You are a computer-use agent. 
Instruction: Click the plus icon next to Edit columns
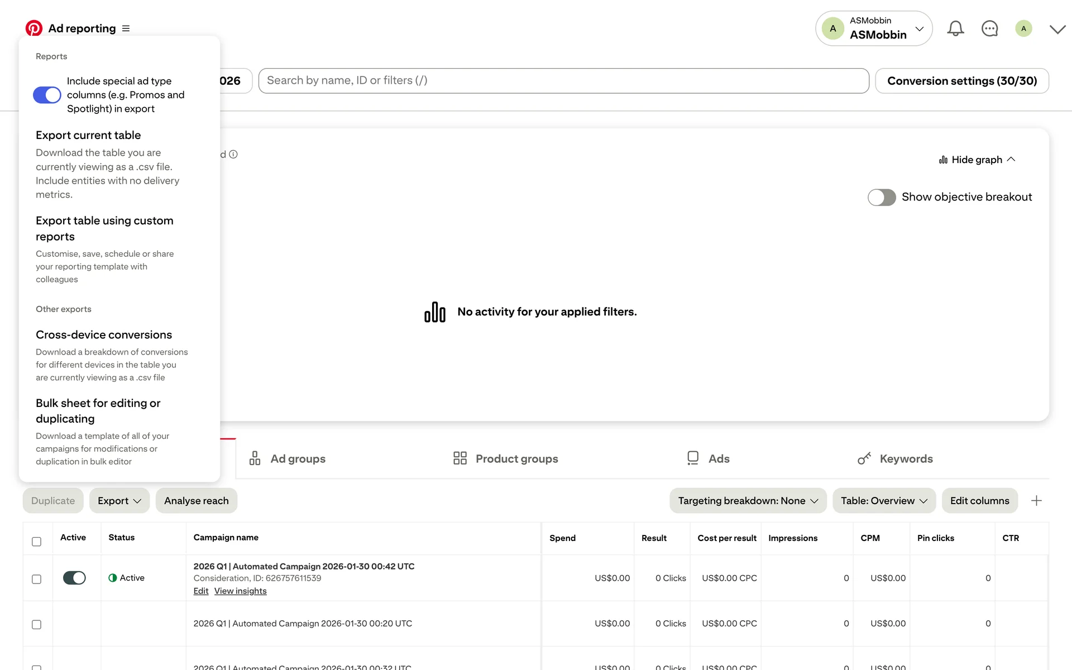coord(1036,501)
